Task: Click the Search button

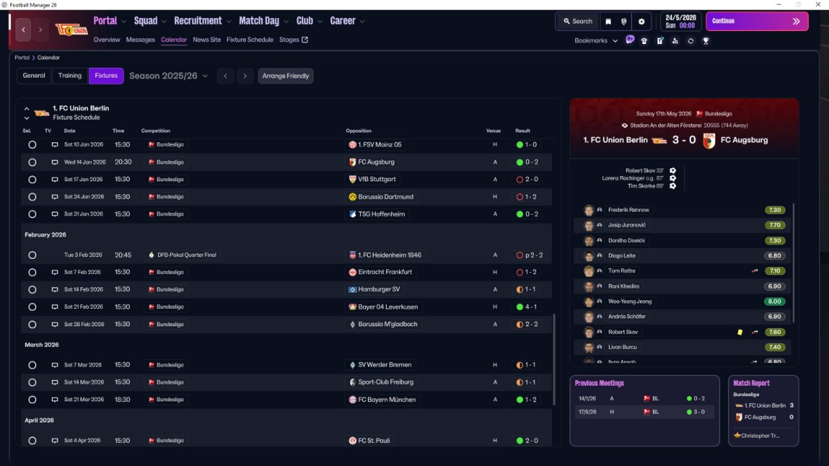Action: tap(578, 21)
